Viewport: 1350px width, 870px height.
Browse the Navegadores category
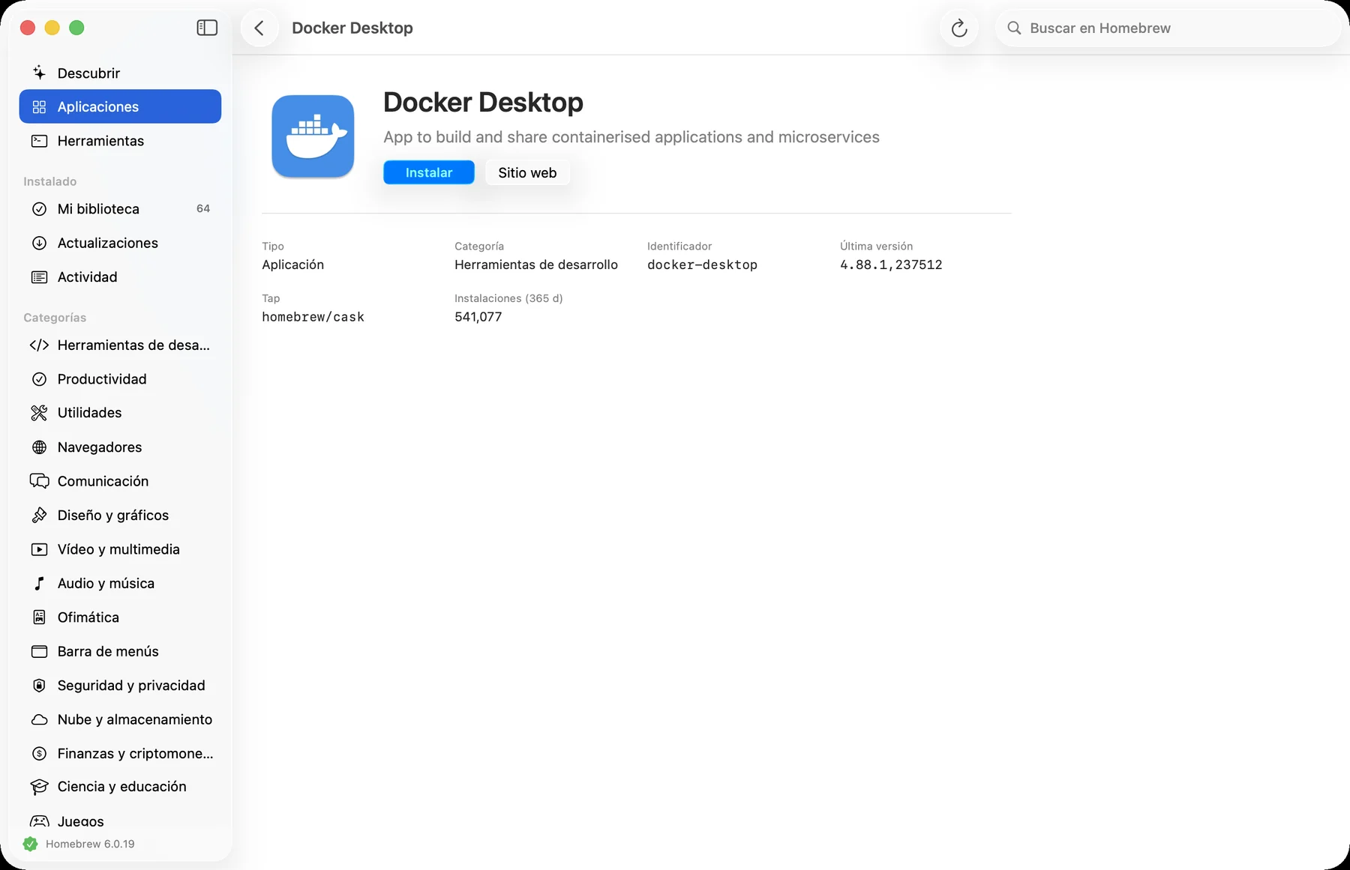pos(120,447)
